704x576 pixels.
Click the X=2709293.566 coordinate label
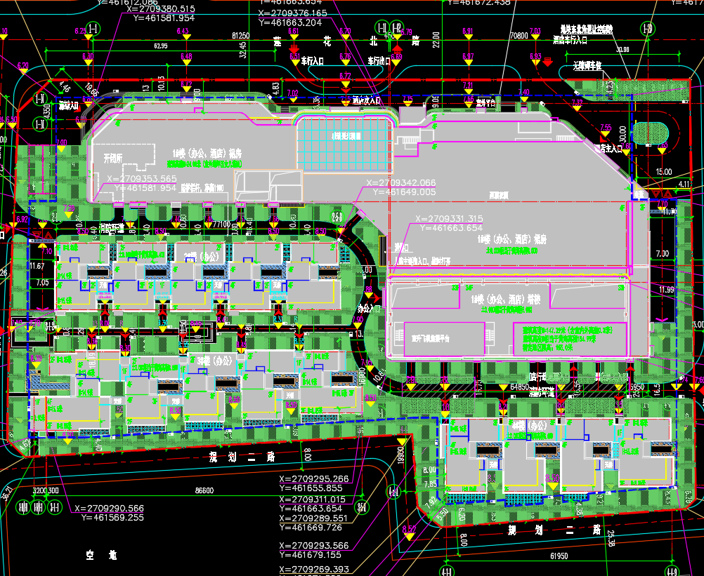[313, 546]
